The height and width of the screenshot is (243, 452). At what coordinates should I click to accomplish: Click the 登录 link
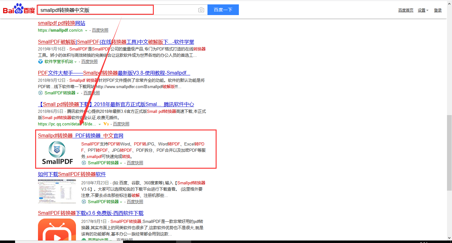click(x=438, y=10)
